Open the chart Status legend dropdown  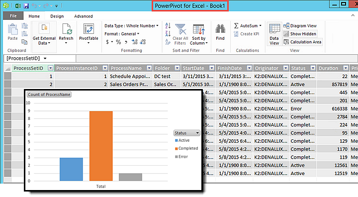197,133
